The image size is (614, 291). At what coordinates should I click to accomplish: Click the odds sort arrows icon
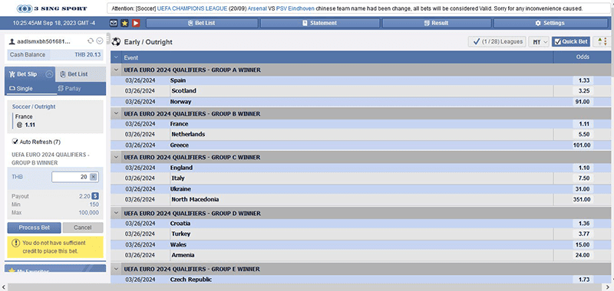pyautogui.click(x=602, y=41)
